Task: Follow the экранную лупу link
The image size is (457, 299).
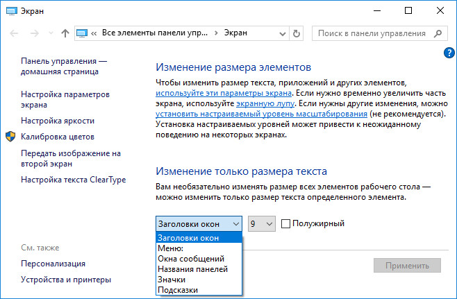Action: click(265, 103)
